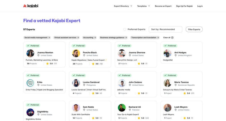Open Sign Up For Kajabi link
Image resolution: width=226 pixels, height=121 pixels.
pos(184,6)
